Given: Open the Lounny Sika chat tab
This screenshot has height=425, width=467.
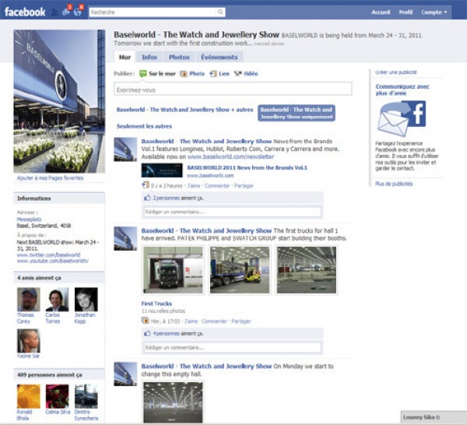Looking at the screenshot, I should [x=434, y=417].
